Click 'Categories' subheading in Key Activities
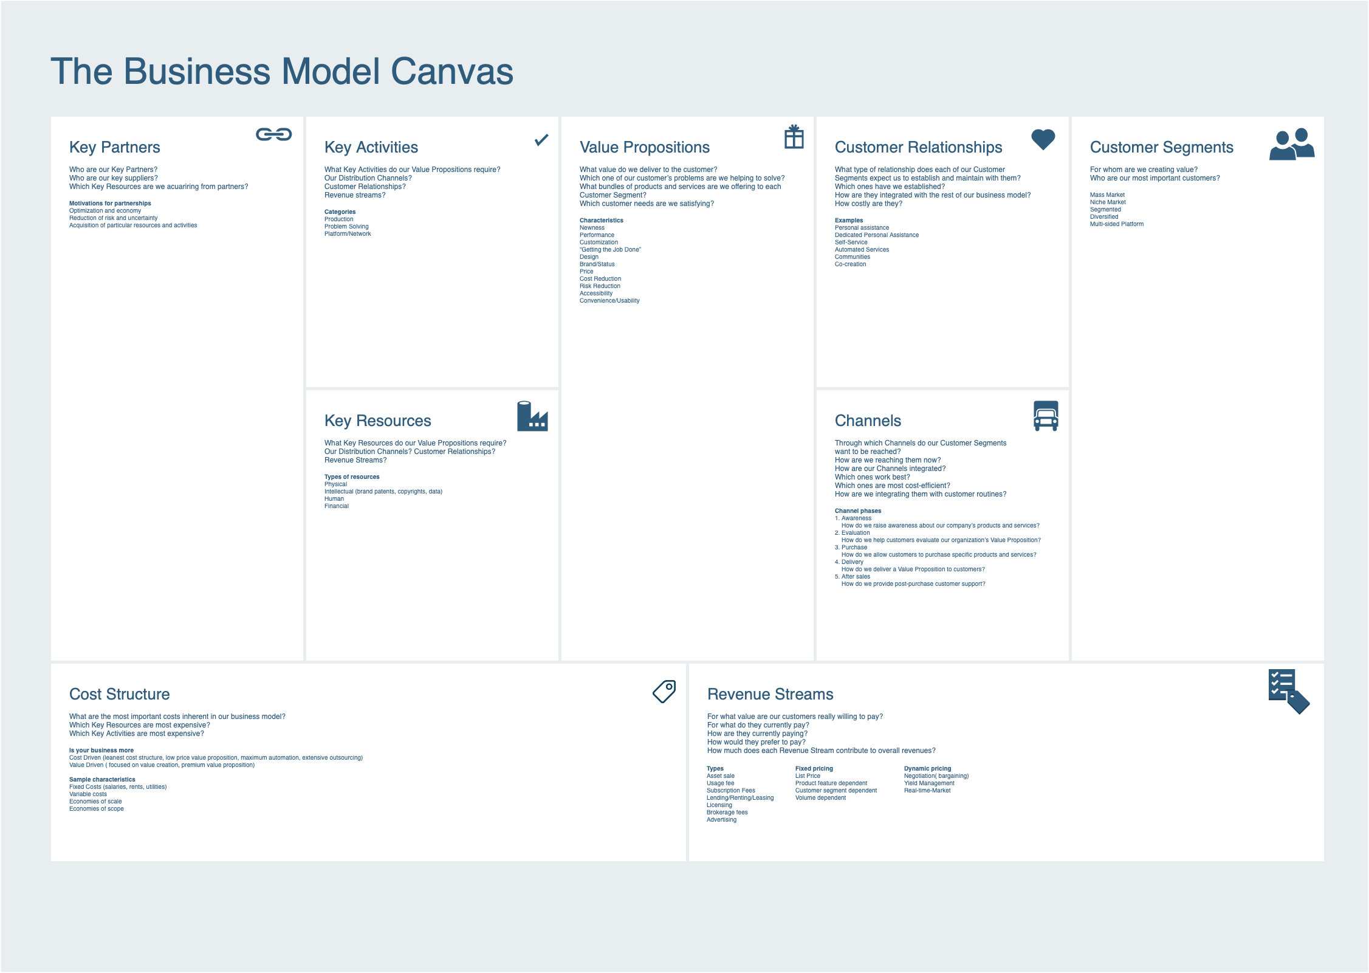 [340, 212]
